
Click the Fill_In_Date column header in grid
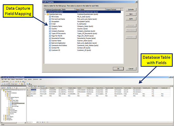(35, 88)
